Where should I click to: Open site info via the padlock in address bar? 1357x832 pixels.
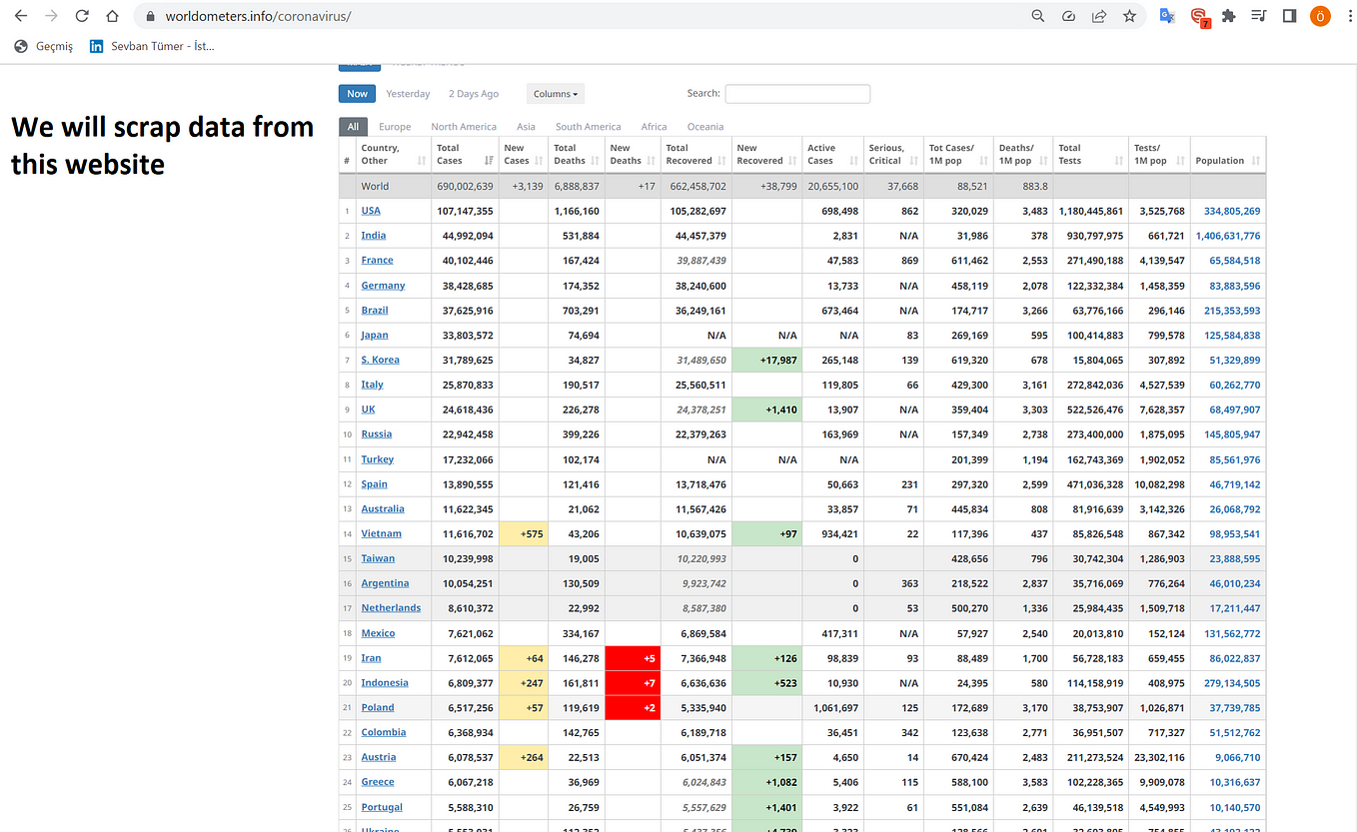148,16
